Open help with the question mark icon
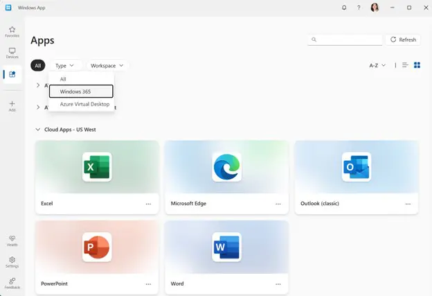 (359, 8)
